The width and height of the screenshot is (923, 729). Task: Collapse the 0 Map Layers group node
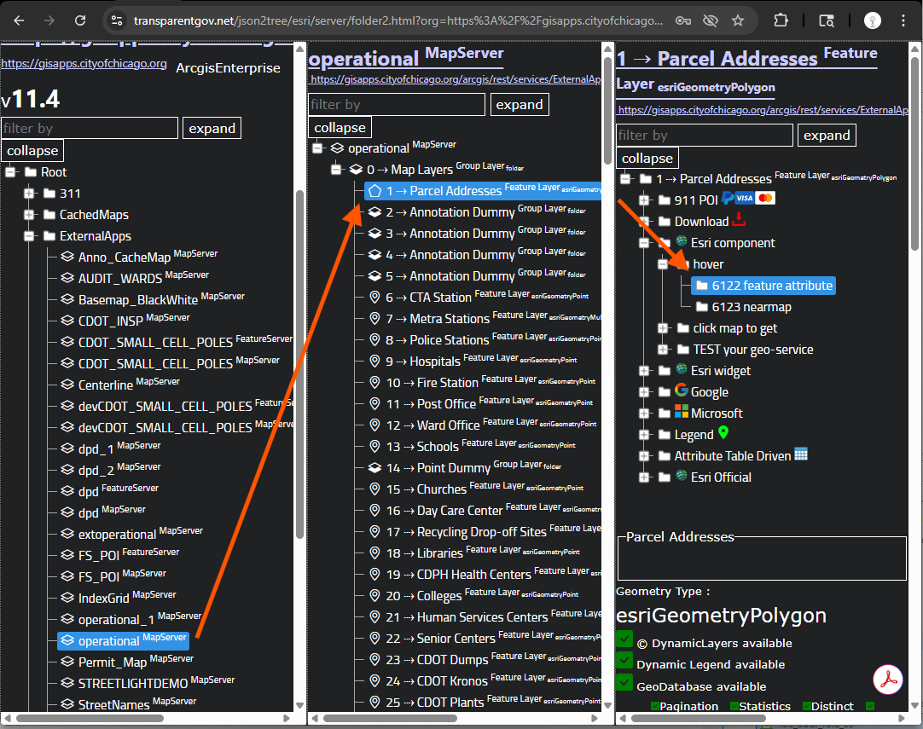(x=336, y=170)
